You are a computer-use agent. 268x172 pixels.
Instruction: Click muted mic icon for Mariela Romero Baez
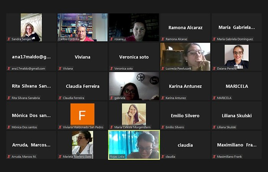(60, 157)
